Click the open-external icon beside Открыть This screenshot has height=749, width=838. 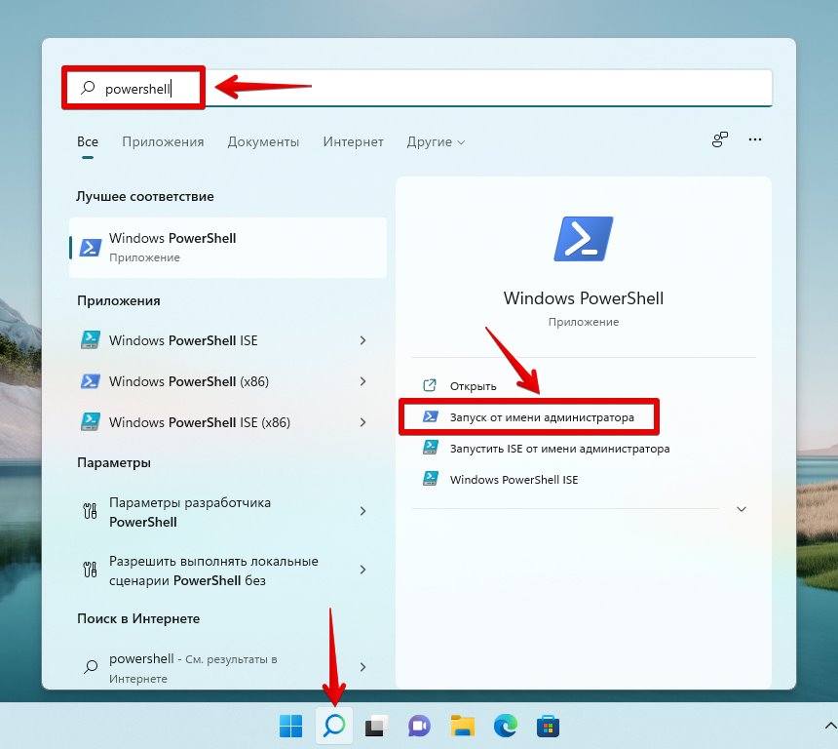(x=430, y=385)
